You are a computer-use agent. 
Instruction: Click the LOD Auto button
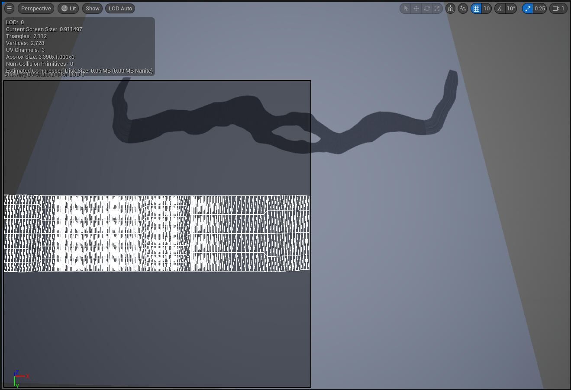click(120, 9)
